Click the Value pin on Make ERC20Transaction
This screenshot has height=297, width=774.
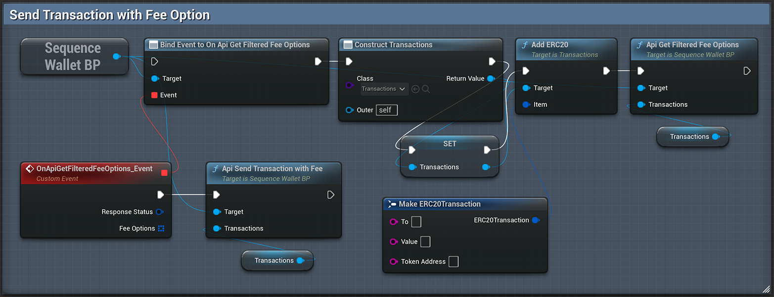pos(394,242)
